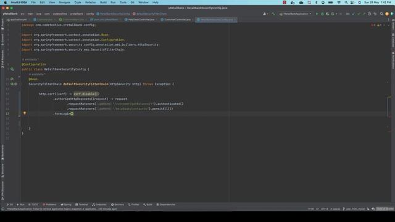The height and width of the screenshot is (222, 395).
Task: Run with Coverage from the toolbar
Action: point(327,14)
